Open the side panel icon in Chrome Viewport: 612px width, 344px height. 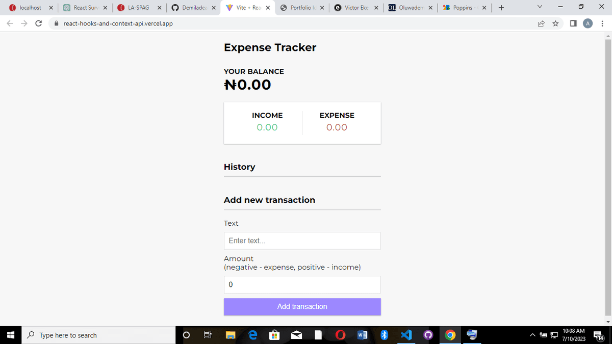[572, 23]
